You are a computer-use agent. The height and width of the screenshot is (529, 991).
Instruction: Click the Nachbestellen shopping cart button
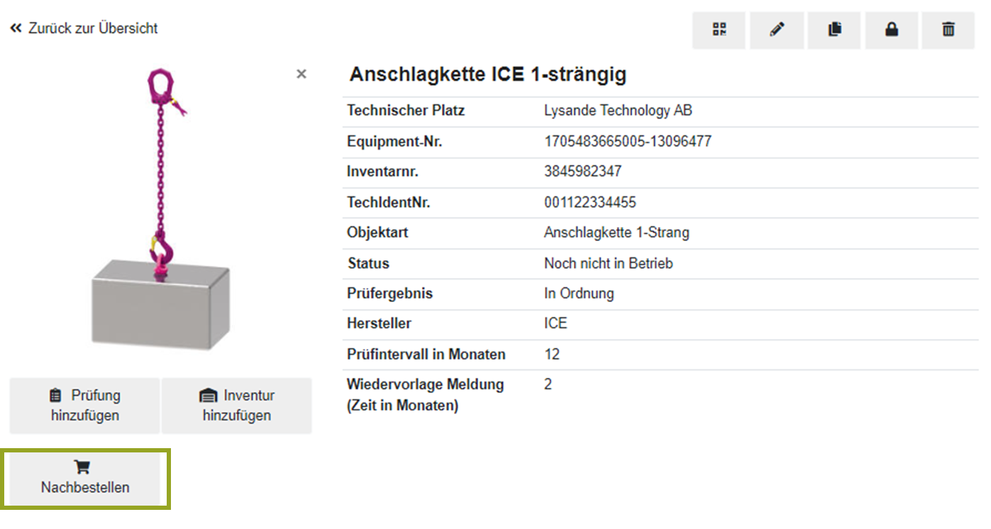click(85, 478)
